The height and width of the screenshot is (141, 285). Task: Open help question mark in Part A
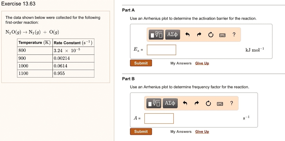click(234, 35)
